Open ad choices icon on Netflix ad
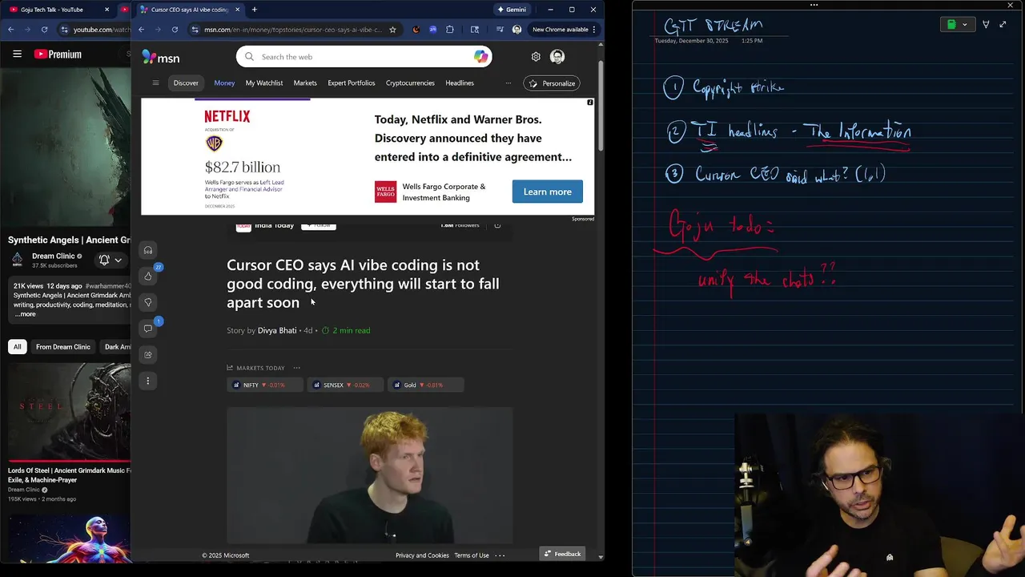Viewport: 1025px width, 577px height. 590,103
